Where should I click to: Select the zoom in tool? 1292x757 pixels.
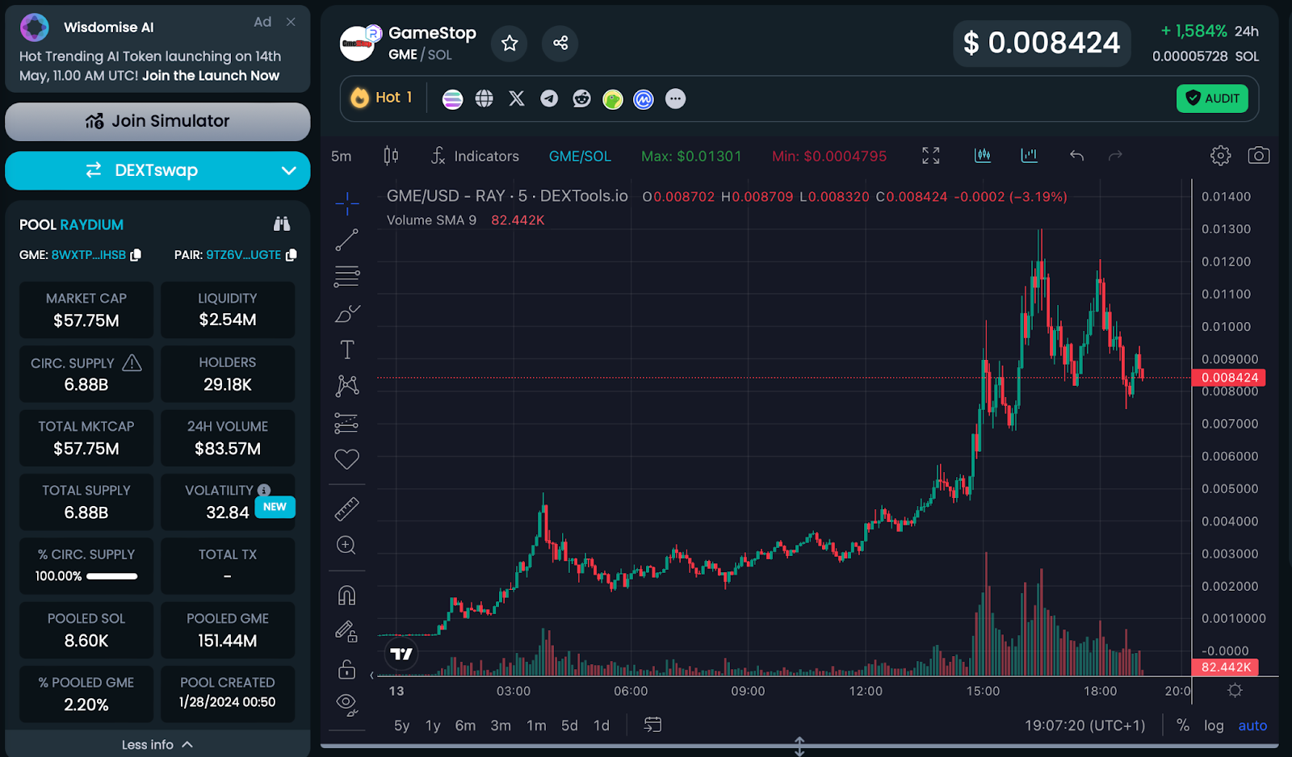click(x=347, y=546)
